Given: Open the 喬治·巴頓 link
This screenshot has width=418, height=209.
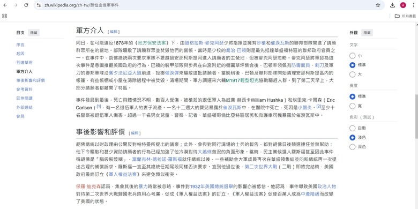Looking at the screenshot, I should pyautogui.click(x=236, y=50).
